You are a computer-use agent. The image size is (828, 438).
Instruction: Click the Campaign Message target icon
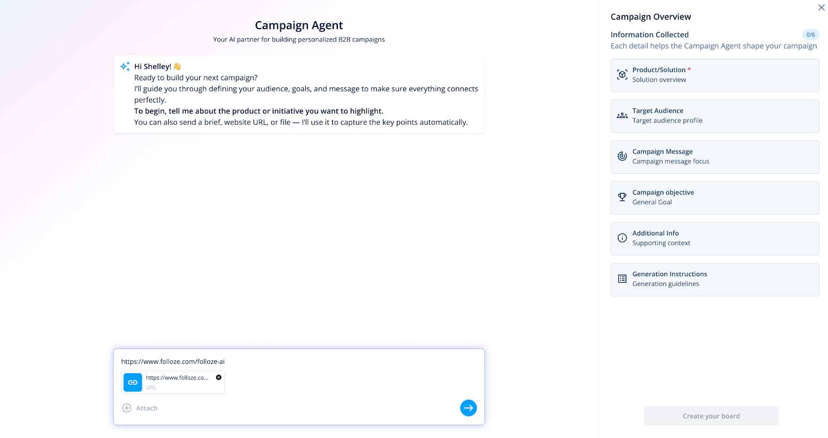click(622, 156)
